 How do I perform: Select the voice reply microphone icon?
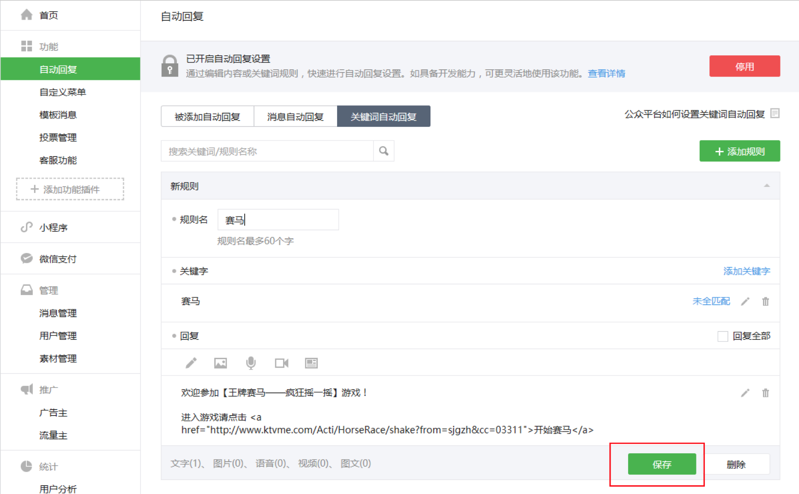(251, 363)
